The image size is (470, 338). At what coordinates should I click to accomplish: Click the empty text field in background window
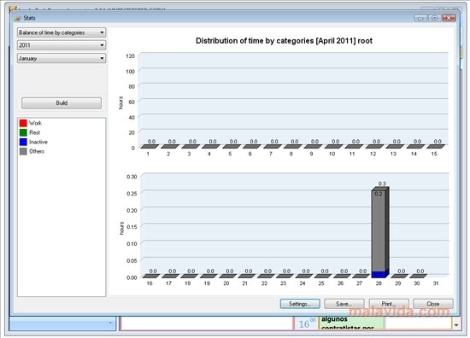point(206,323)
